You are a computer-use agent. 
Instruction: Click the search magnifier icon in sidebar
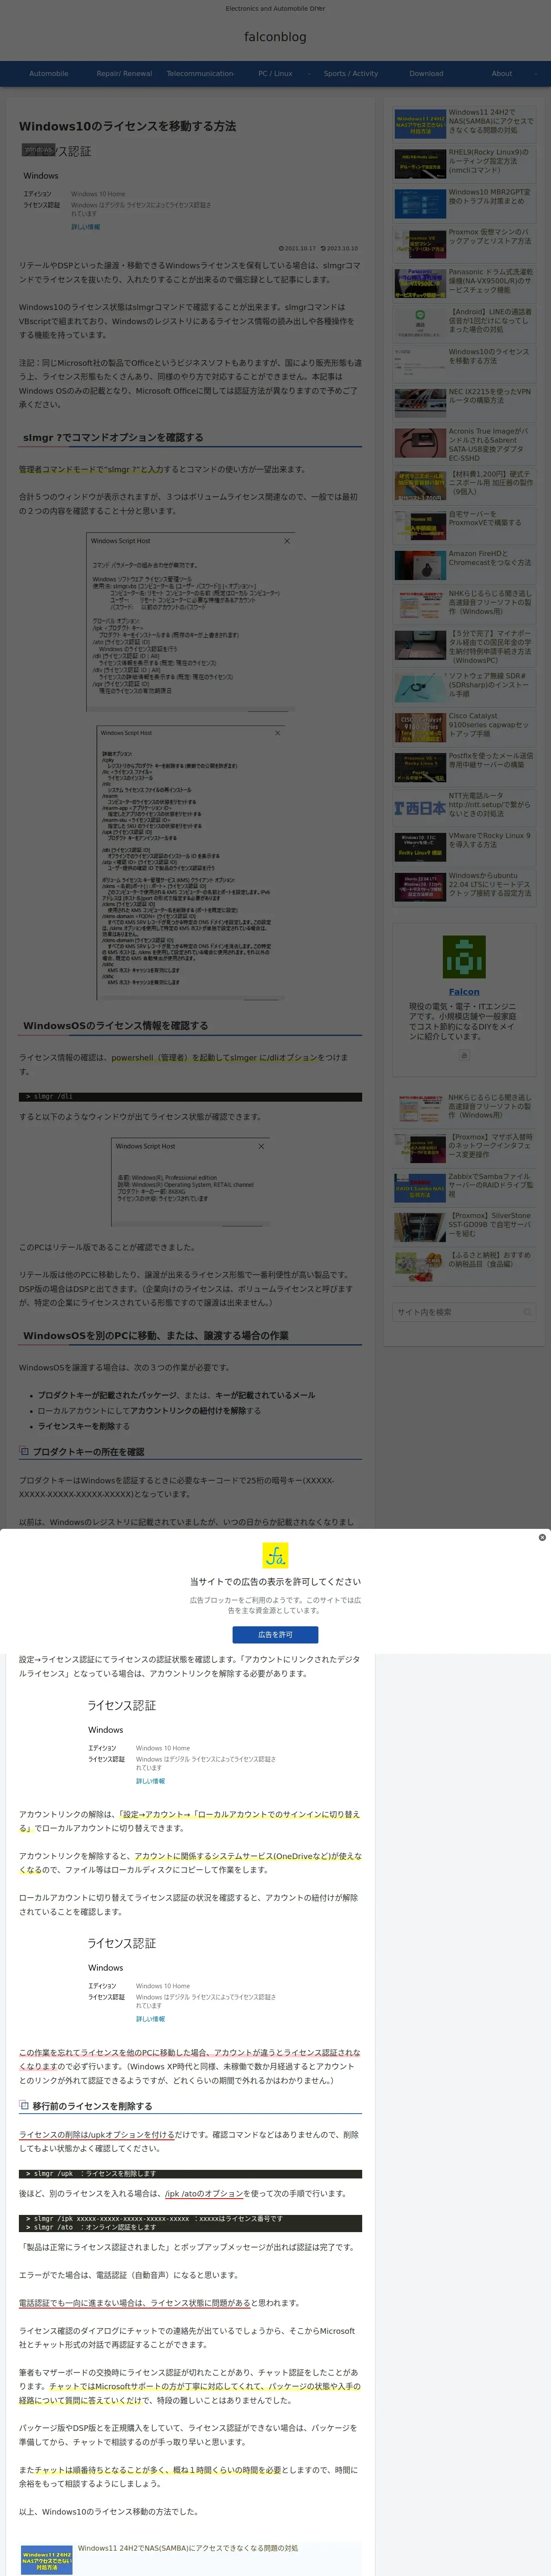pos(527,1312)
